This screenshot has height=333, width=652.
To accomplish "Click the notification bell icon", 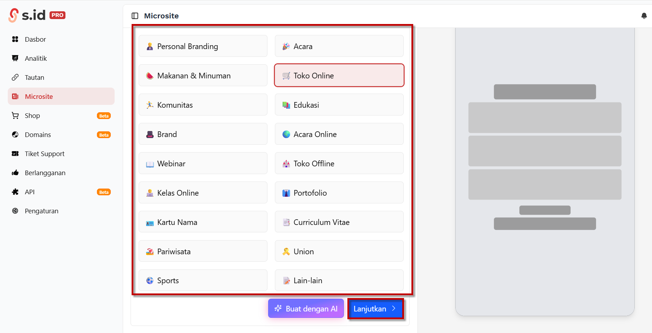I will click(x=644, y=16).
